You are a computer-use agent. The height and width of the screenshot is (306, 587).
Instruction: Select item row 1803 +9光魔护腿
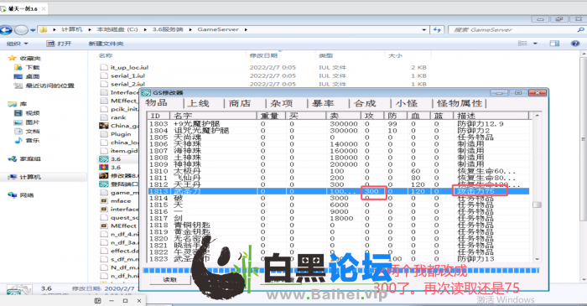tap(338, 123)
